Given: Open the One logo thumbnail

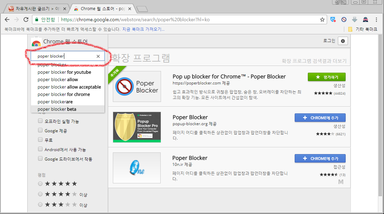Looking at the screenshot, I should (x=137, y=168).
